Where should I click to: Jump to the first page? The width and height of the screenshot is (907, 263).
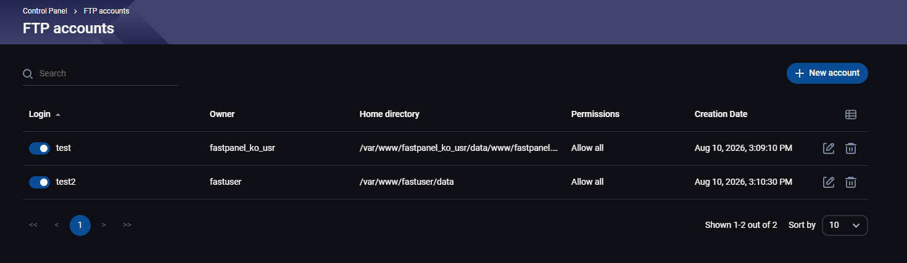(33, 225)
